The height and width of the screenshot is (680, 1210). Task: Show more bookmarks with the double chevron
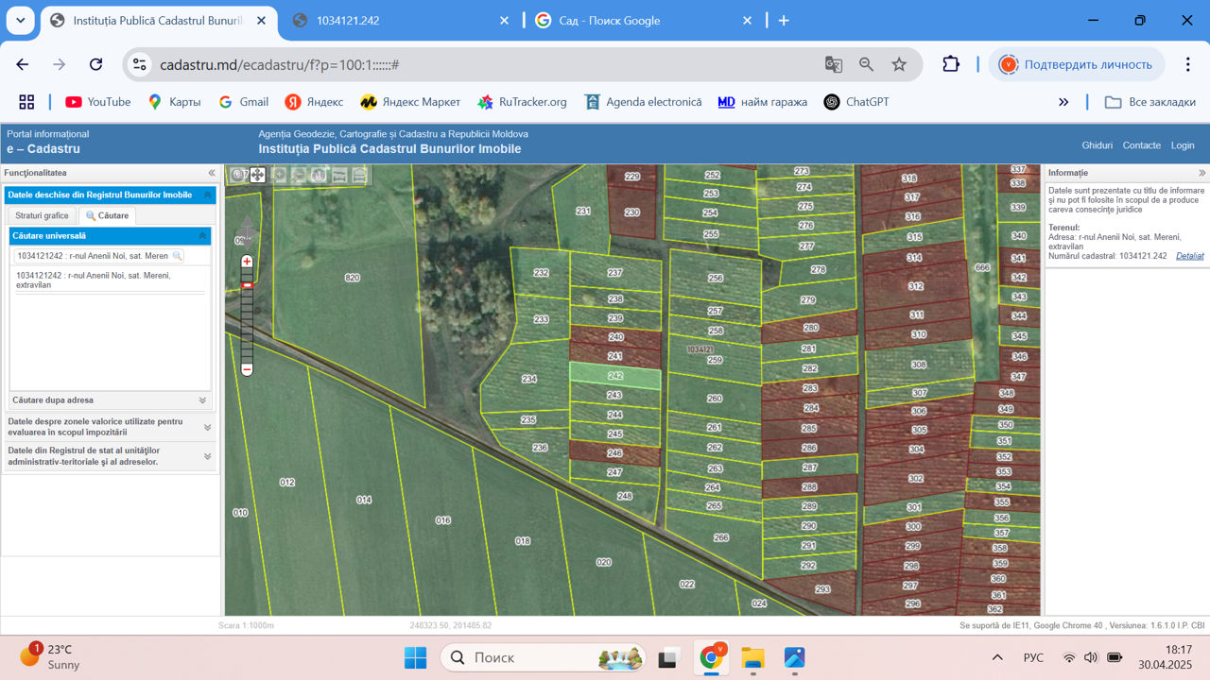coord(1063,102)
